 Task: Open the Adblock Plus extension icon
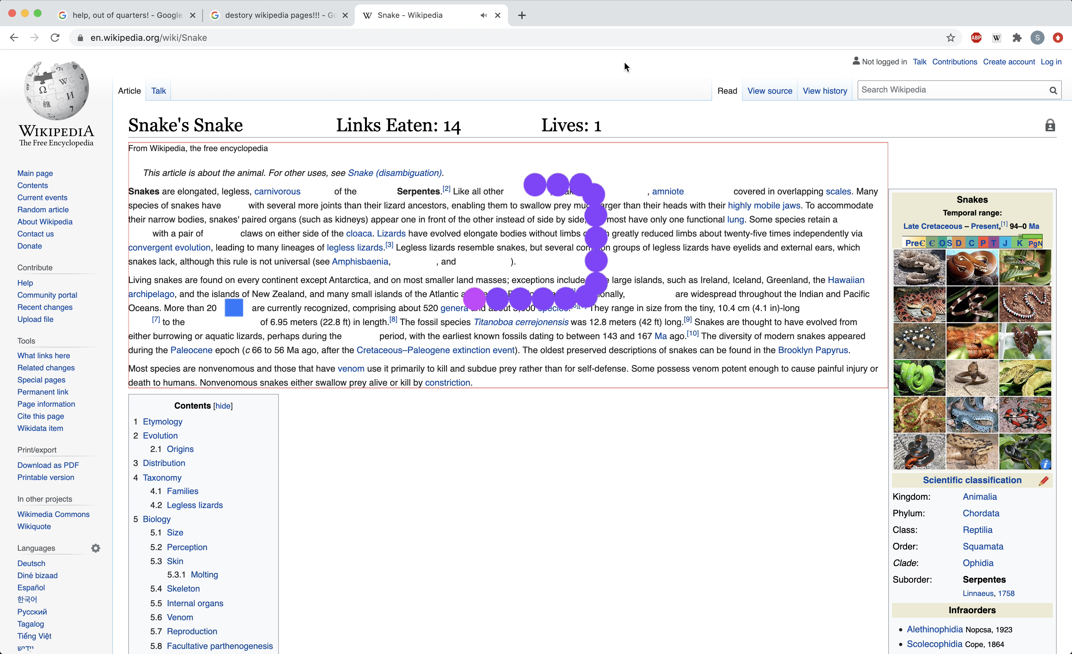coord(976,38)
